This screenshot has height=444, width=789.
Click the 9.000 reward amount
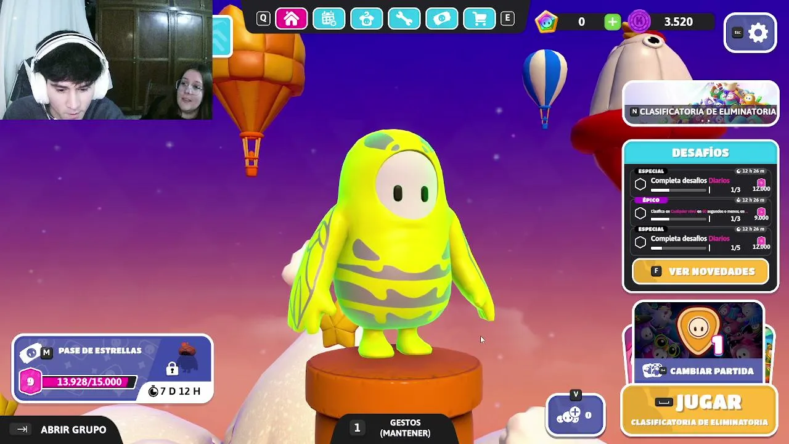(x=761, y=218)
